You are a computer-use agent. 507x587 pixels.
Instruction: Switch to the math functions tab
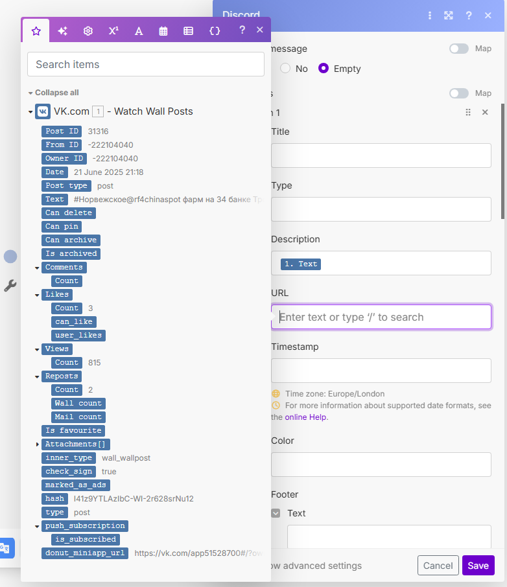tap(113, 30)
